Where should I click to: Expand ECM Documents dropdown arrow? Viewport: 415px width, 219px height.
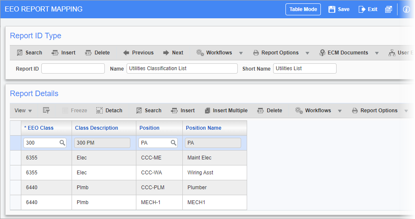coord(377,53)
